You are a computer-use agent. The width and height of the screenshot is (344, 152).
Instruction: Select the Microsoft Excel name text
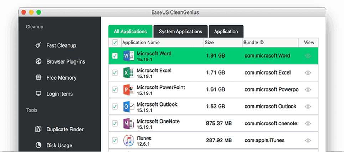[154, 70]
